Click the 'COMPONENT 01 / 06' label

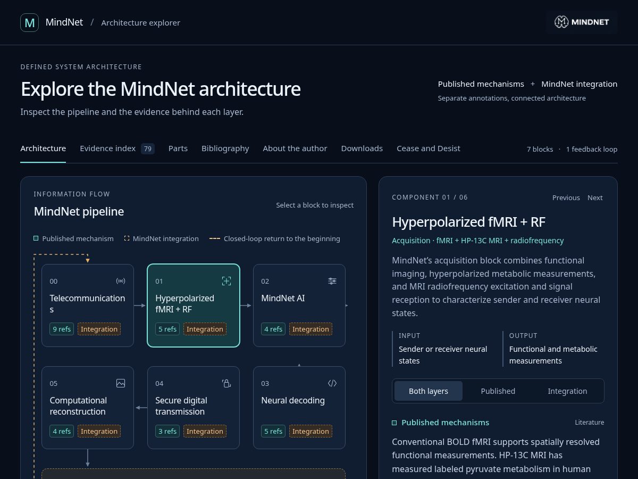430,197
